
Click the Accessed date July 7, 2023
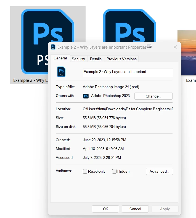102,158
